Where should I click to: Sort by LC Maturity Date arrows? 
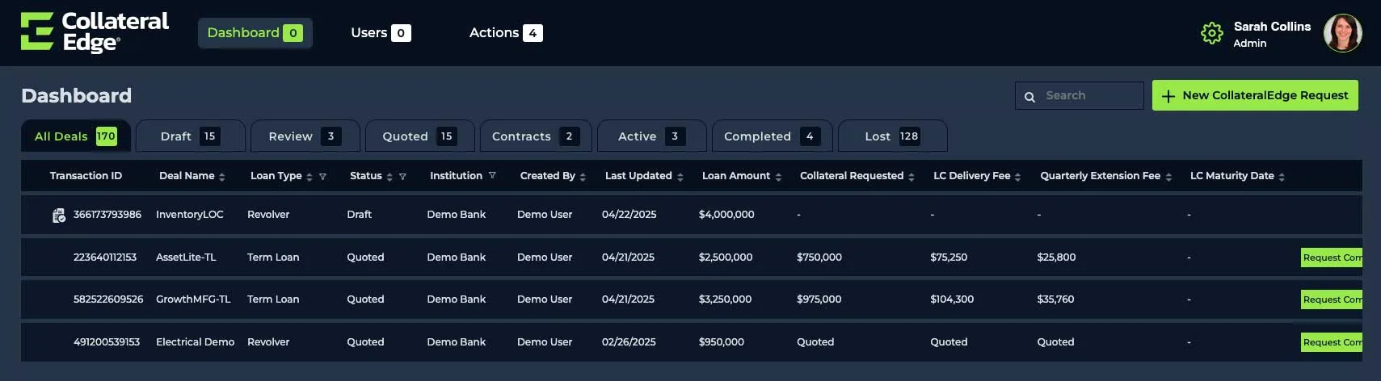(1282, 177)
